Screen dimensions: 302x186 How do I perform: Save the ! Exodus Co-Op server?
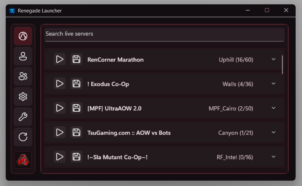[x=76, y=84]
